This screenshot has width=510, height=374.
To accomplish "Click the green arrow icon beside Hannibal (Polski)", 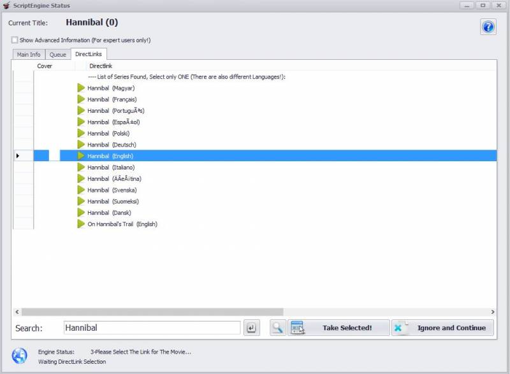I will coord(81,133).
